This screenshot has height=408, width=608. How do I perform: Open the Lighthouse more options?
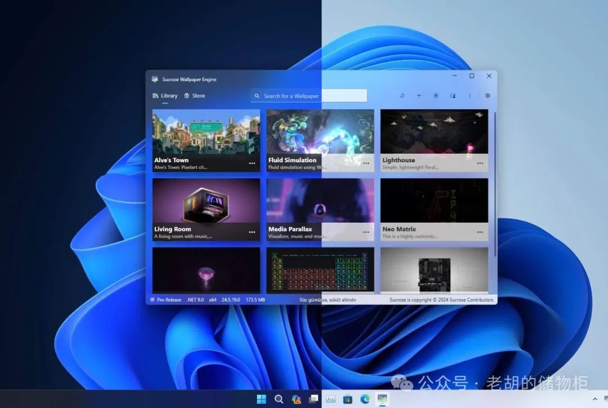point(480,163)
